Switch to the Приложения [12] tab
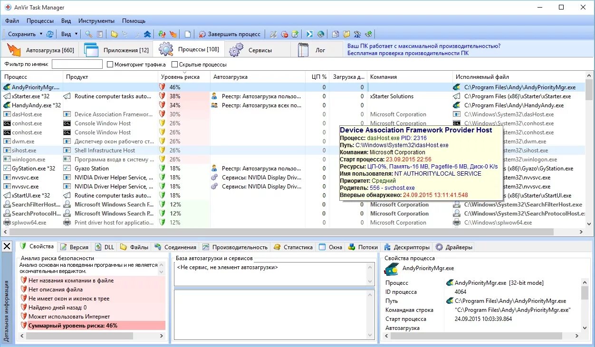Viewport: 595px width, 347px height. 116,50
